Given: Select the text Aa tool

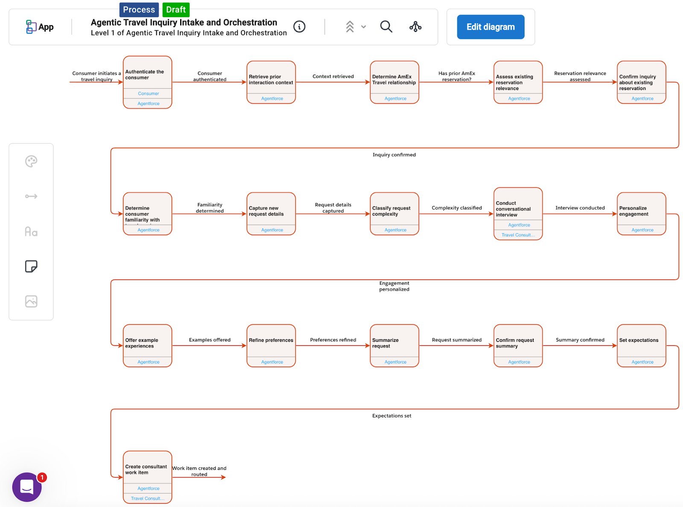Looking at the screenshot, I should pyautogui.click(x=31, y=232).
